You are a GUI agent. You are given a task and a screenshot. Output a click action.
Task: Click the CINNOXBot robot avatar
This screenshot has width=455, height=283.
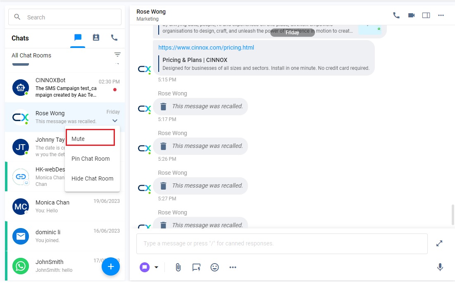(x=21, y=87)
